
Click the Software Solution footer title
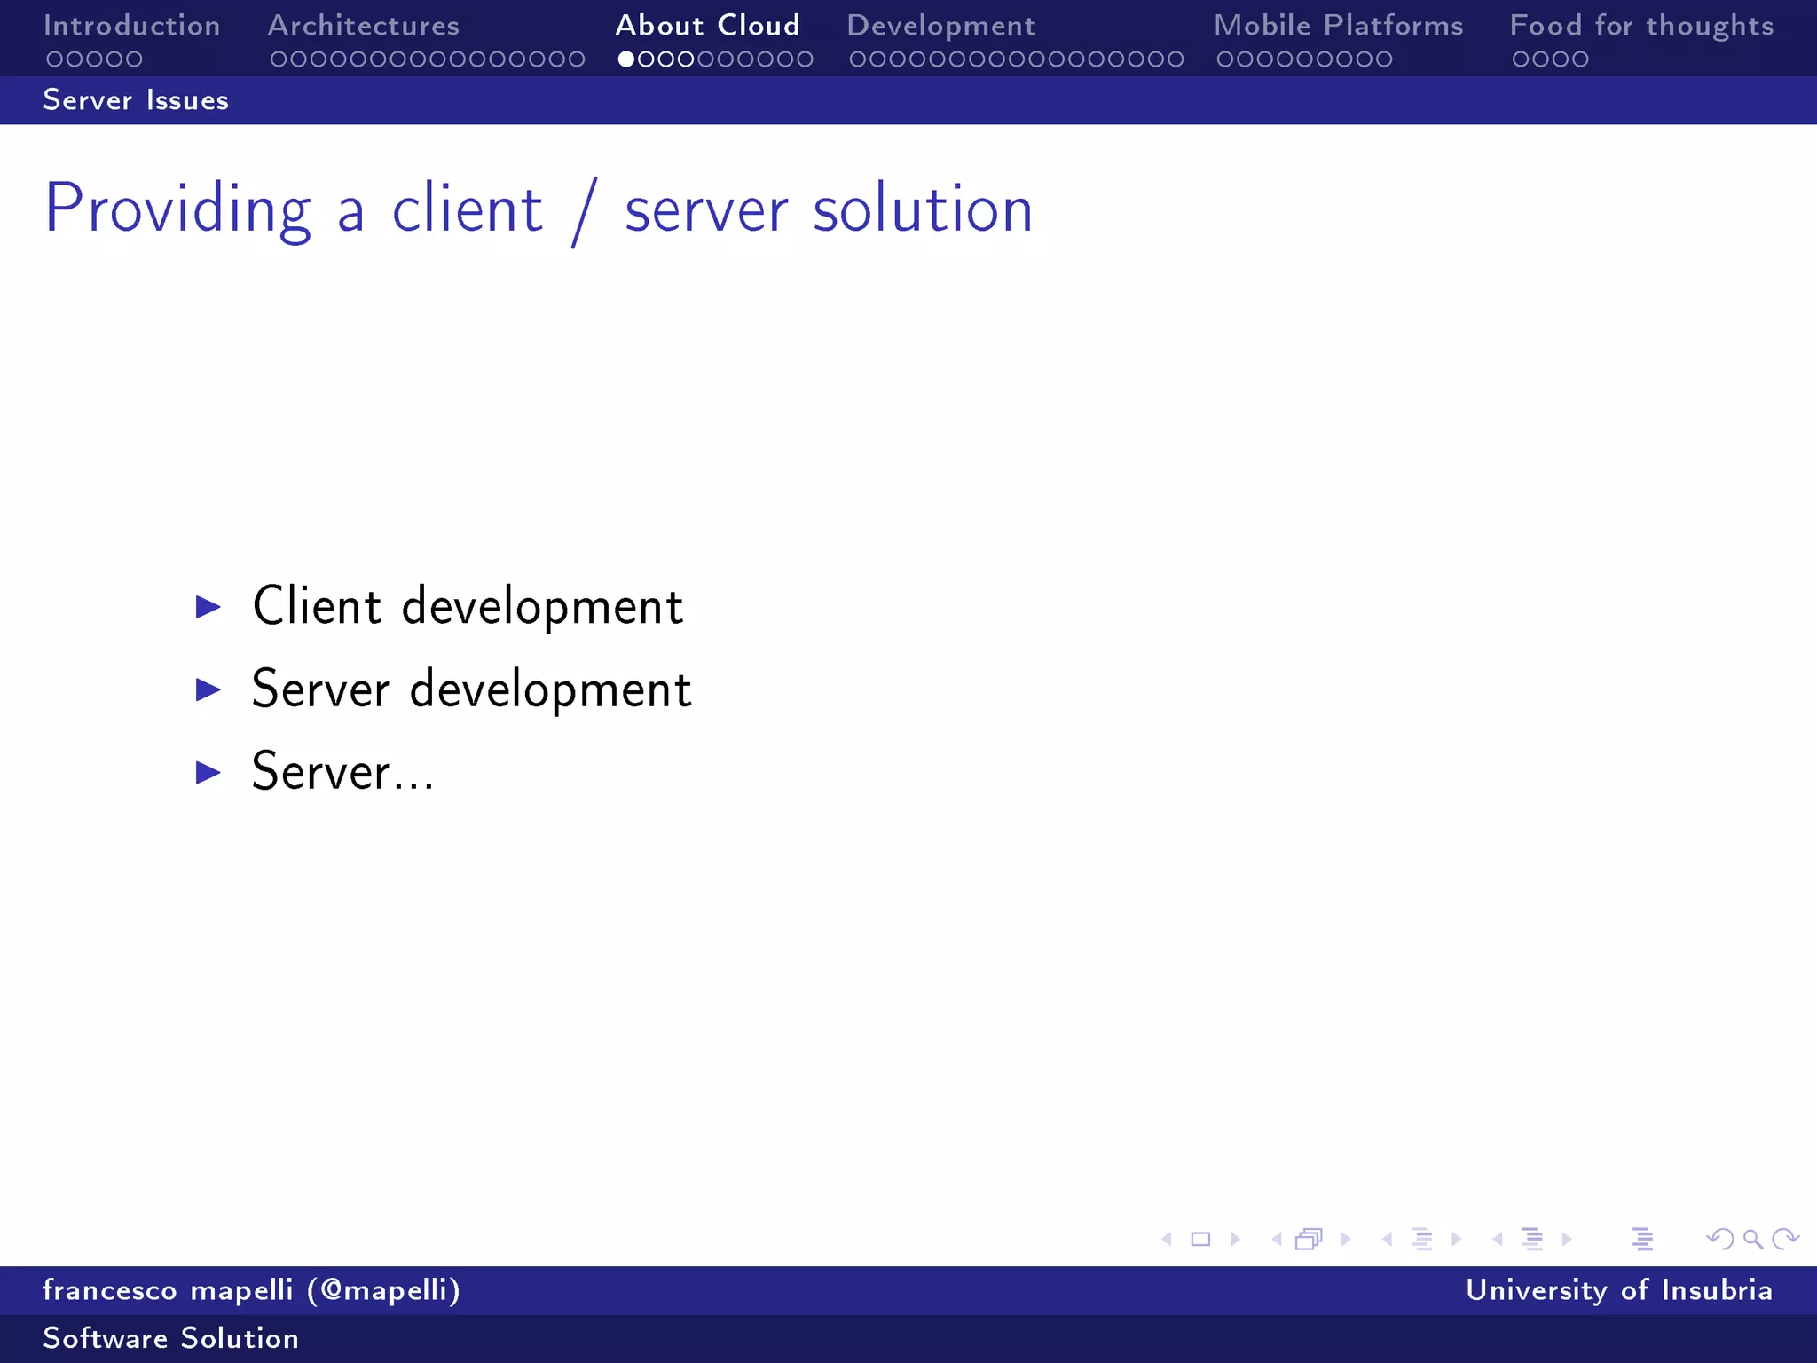[x=171, y=1338]
